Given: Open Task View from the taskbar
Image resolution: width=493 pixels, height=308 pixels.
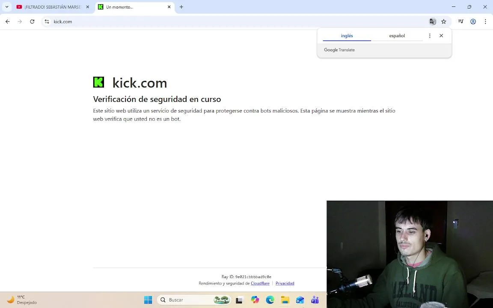Looking at the screenshot, I should [x=239, y=300].
